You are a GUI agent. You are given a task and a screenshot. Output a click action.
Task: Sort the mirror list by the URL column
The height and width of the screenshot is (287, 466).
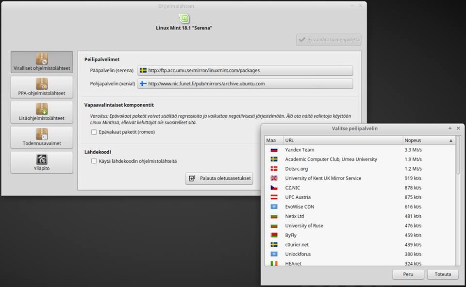tap(343, 141)
